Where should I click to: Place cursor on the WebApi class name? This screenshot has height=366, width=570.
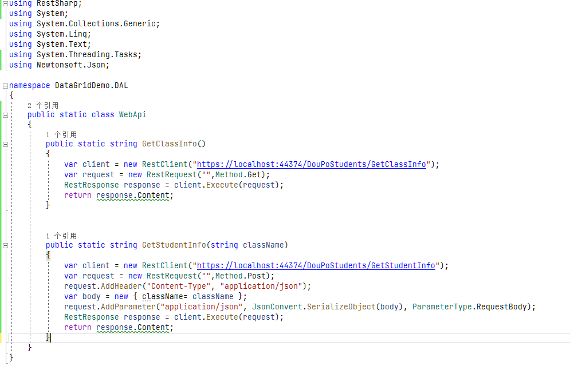click(x=132, y=114)
